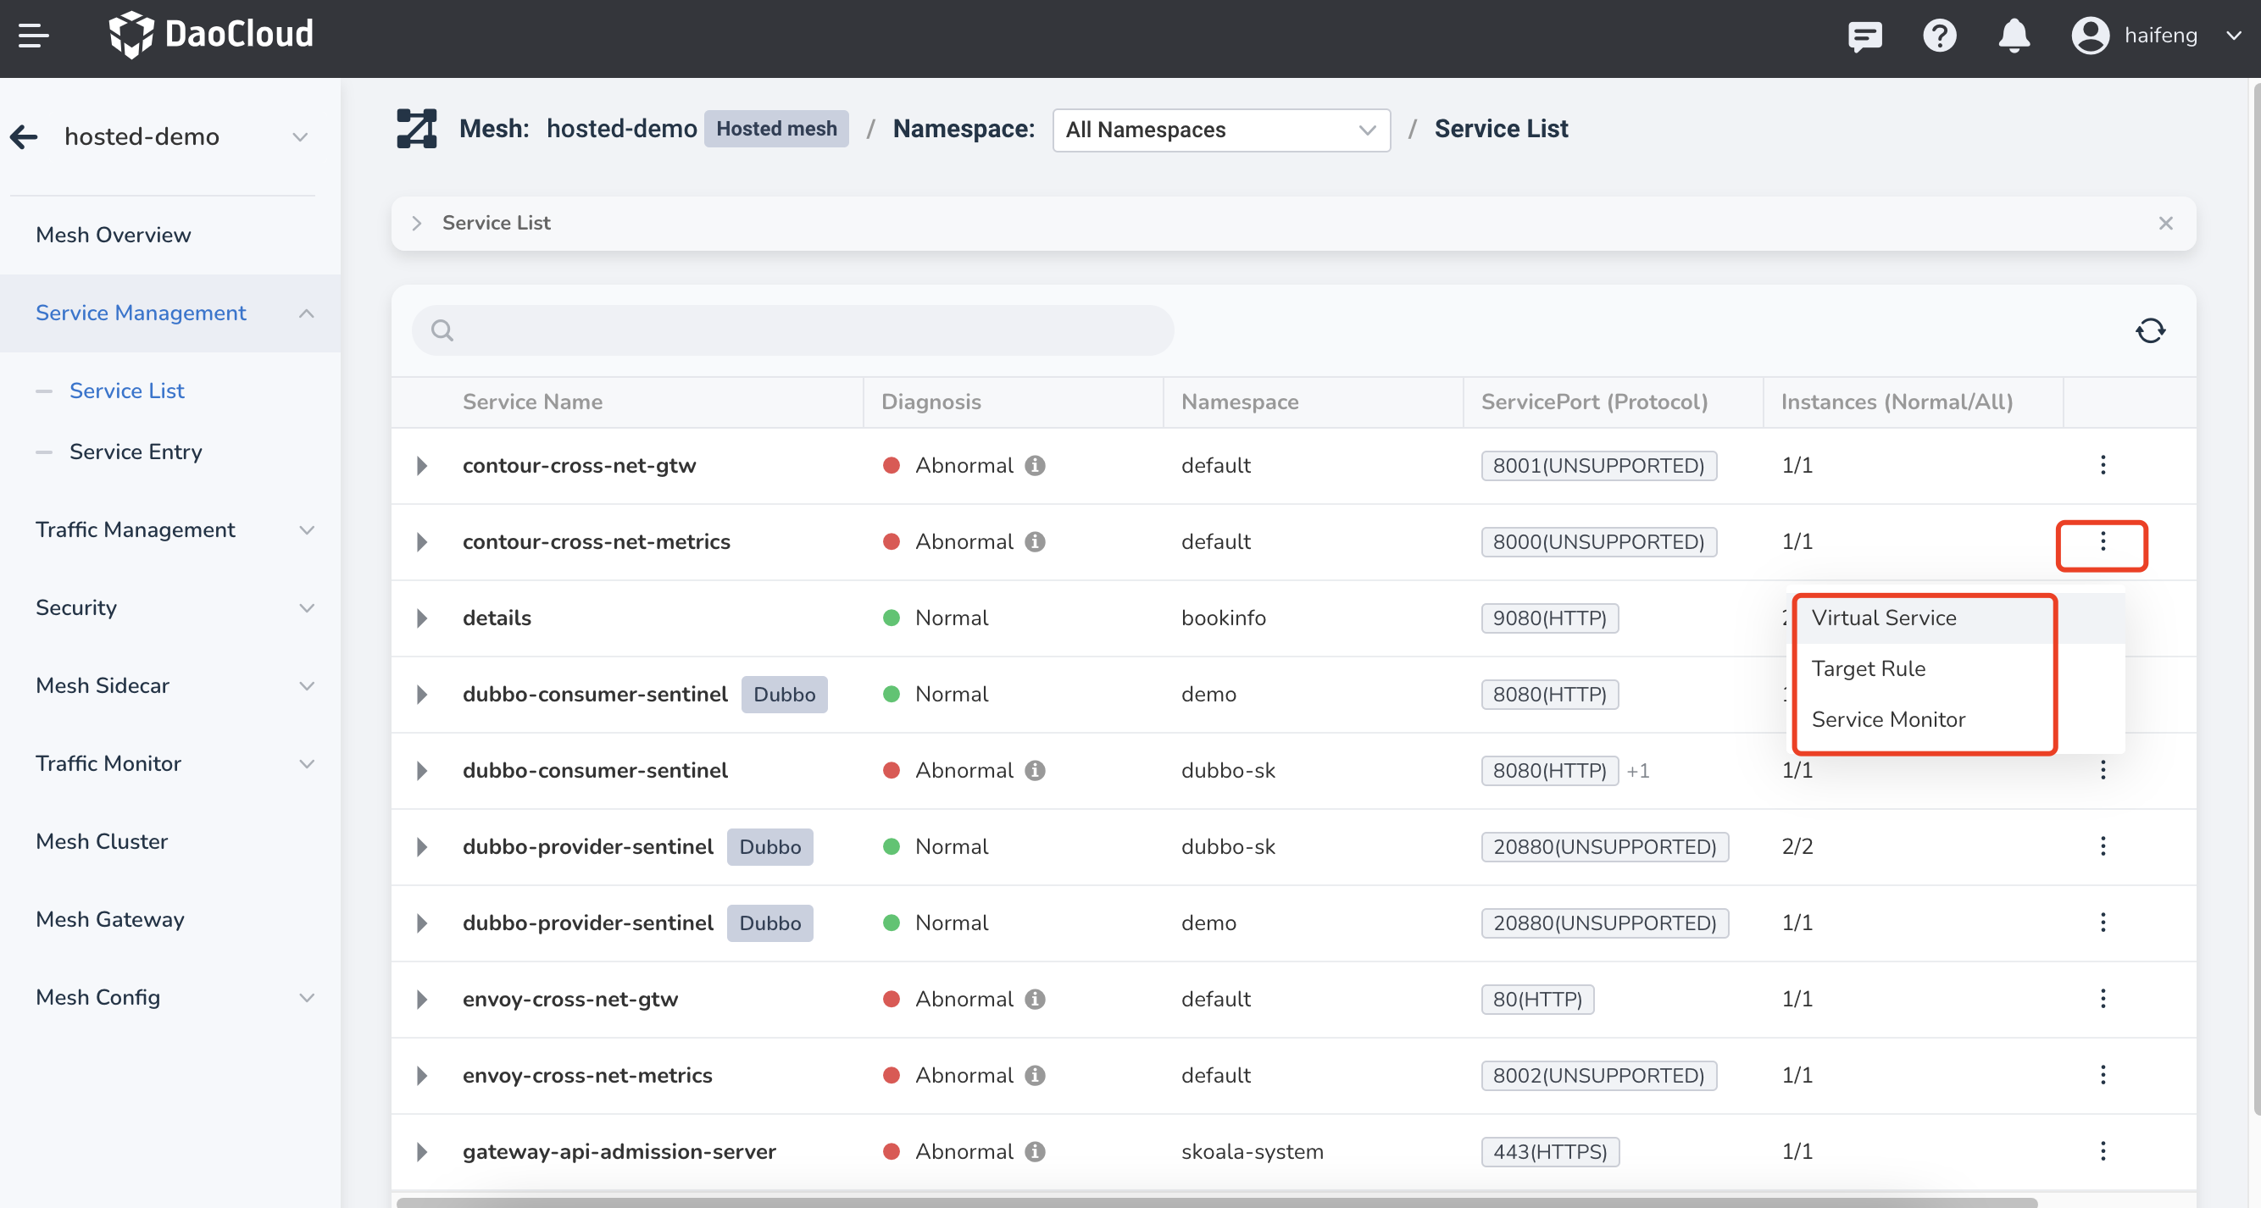Go back using the left arrow

click(25, 137)
